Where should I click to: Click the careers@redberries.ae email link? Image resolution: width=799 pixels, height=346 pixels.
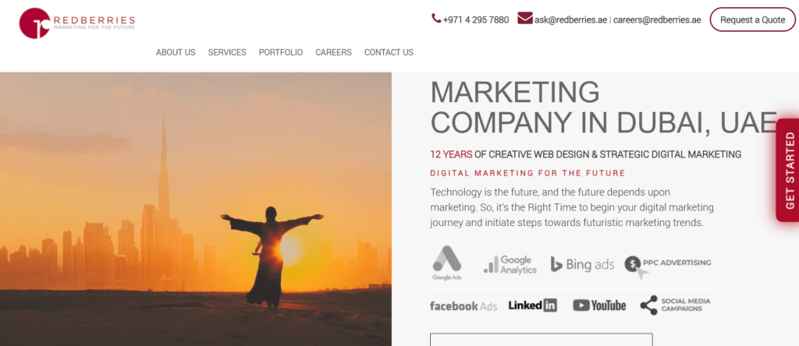[x=657, y=19]
